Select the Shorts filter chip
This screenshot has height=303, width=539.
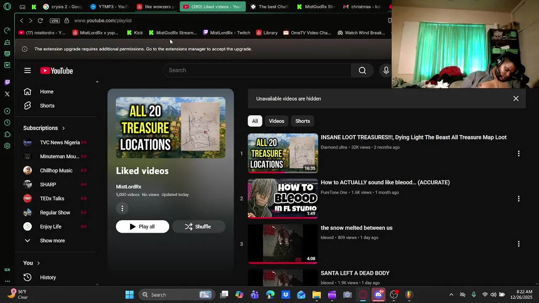pyautogui.click(x=302, y=121)
